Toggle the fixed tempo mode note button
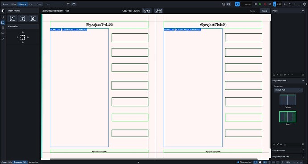308x164 pixels. 275,4
